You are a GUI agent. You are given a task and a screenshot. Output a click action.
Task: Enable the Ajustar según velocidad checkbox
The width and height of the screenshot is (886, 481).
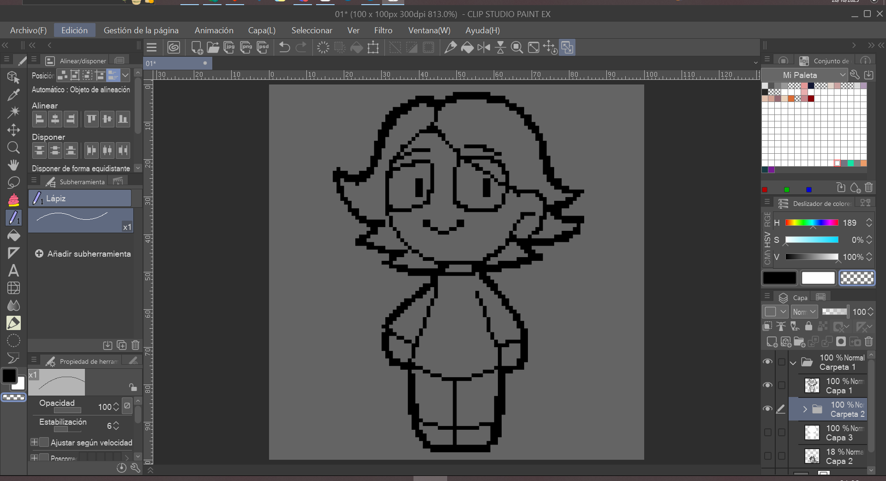pyautogui.click(x=44, y=442)
